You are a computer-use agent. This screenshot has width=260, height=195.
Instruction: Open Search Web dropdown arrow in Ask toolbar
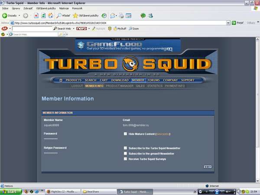74,29
